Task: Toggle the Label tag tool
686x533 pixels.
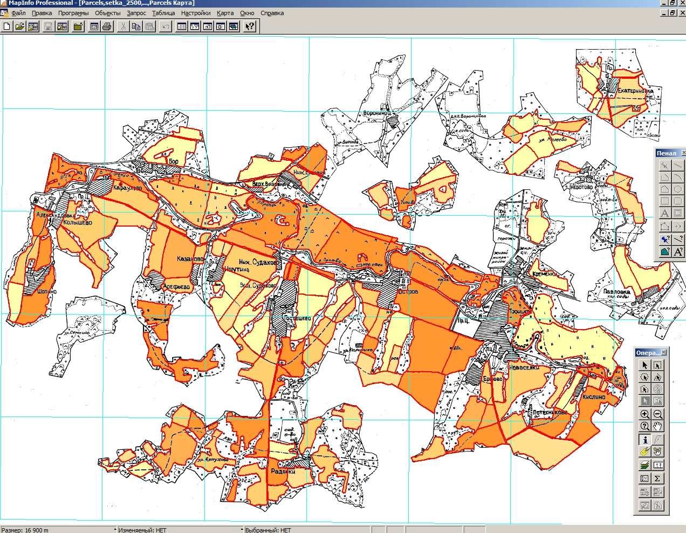Action: pyautogui.click(x=645, y=452)
